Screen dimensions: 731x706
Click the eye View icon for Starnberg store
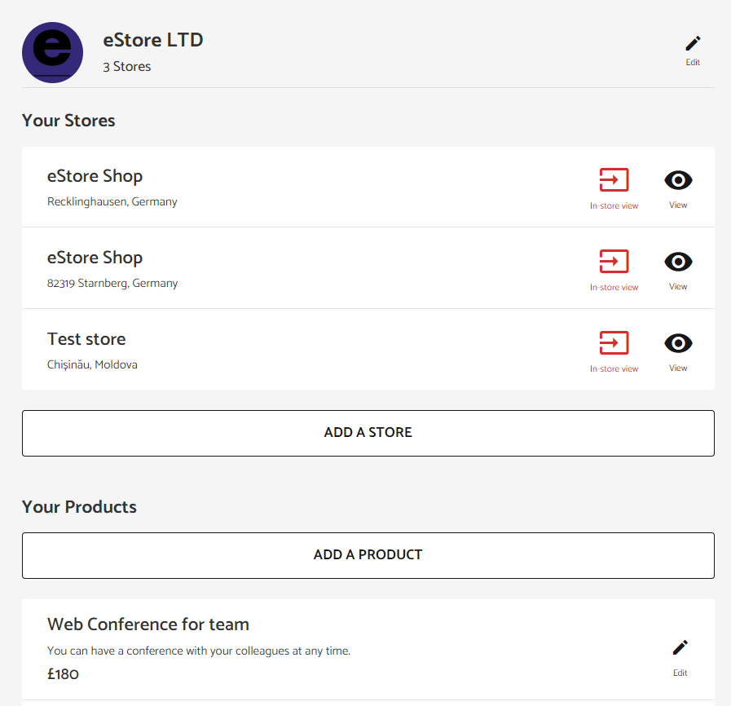pyautogui.click(x=678, y=270)
